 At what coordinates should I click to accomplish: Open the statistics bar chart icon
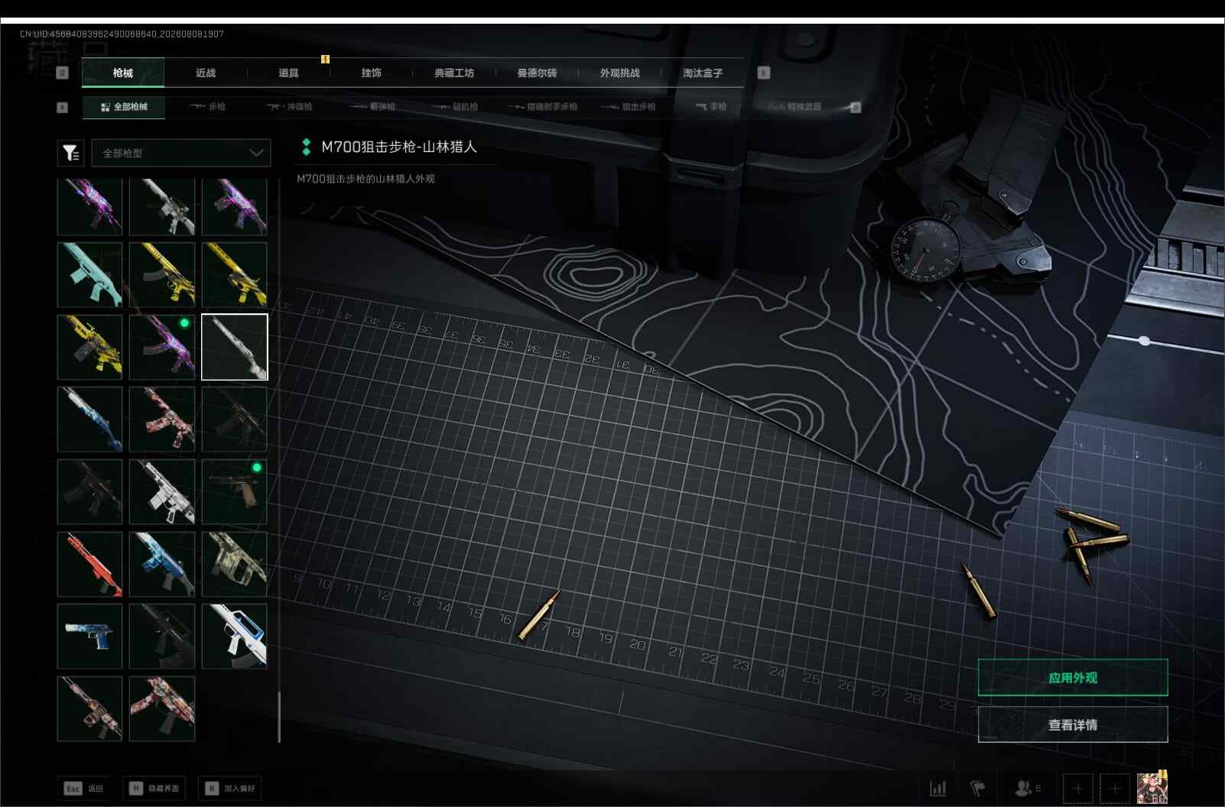(937, 788)
